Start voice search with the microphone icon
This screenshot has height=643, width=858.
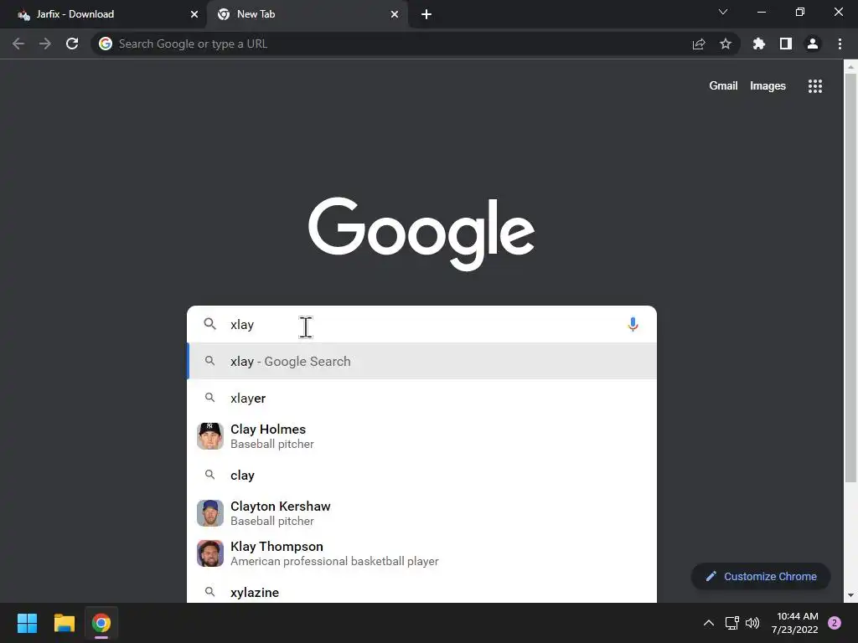tap(633, 324)
